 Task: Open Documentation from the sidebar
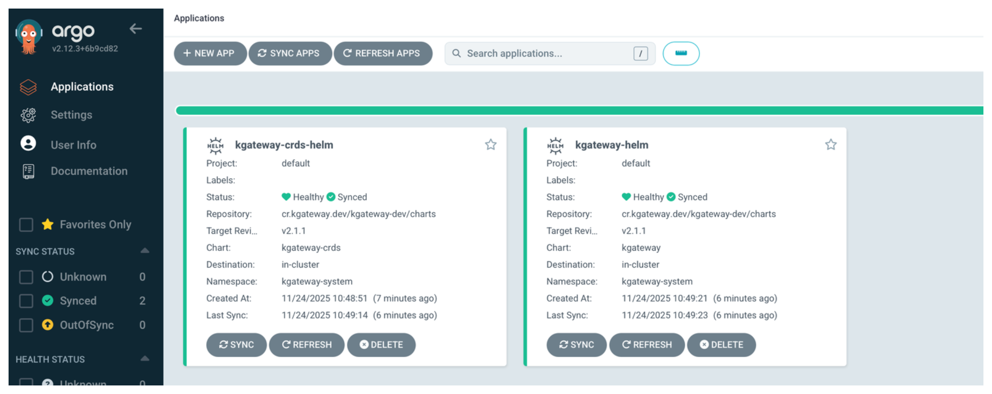coord(89,171)
